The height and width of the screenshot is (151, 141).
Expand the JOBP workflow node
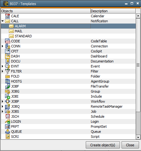pos(3,101)
